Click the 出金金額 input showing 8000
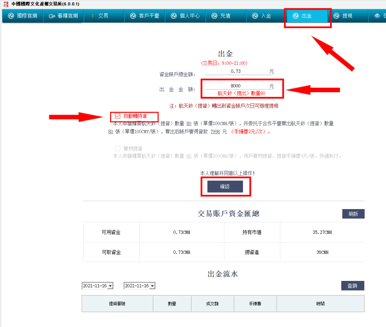The width and height of the screenshot is (386, 327). coord(239,86)
